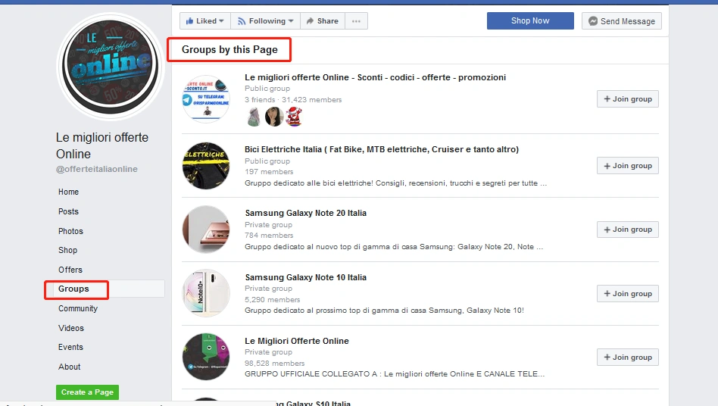718x406 pixels.
Task: Click the Santa hat friend avatar
Action: coord(294,116)
